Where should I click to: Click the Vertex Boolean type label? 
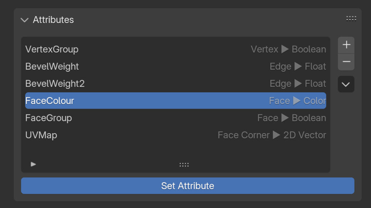(x=288, y=49)
